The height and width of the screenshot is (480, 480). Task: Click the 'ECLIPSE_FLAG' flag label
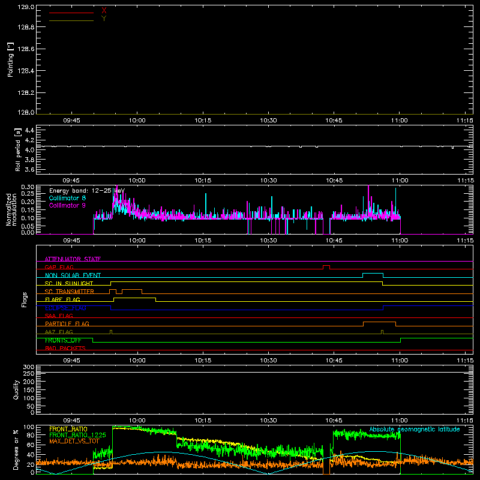pos(65,308)
